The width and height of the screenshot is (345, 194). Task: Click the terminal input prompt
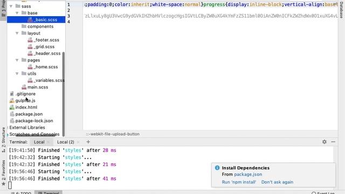10,185
